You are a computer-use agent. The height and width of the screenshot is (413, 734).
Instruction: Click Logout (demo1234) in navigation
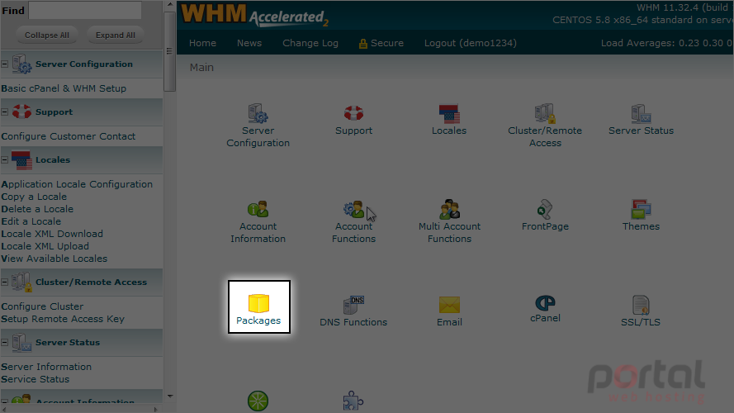471,43
